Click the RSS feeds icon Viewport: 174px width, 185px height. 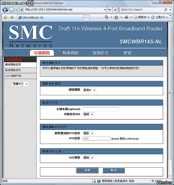116,17
